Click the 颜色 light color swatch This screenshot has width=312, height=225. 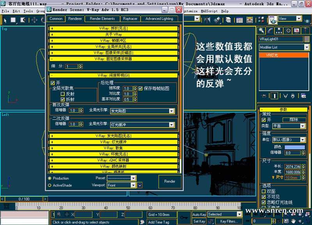click(x=295, y=147)
